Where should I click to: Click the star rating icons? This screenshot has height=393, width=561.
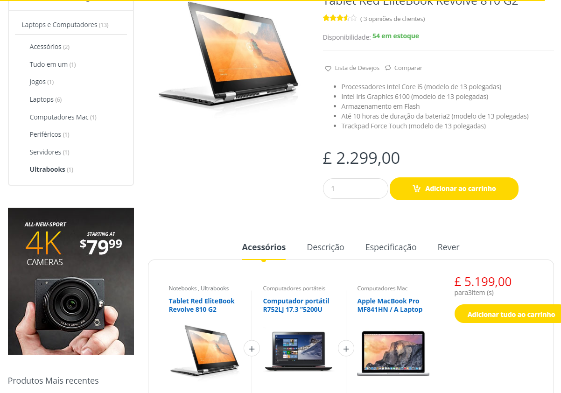pyautogui.click(x=340, y=18)
